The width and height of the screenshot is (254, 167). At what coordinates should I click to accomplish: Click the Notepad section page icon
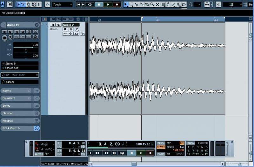click(37, 121)
